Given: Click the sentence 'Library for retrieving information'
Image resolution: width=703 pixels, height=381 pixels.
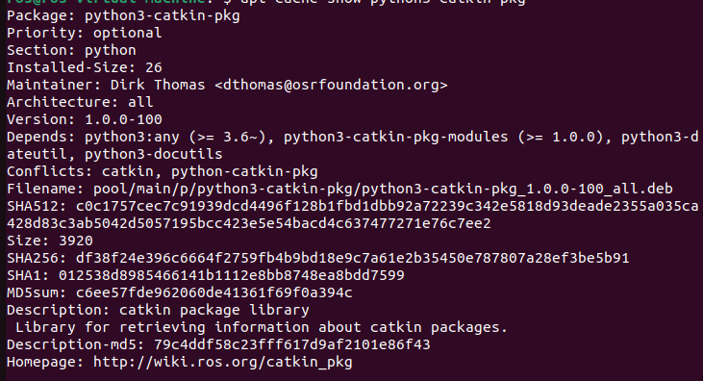Looking at the screenshot, I should 163,327.
